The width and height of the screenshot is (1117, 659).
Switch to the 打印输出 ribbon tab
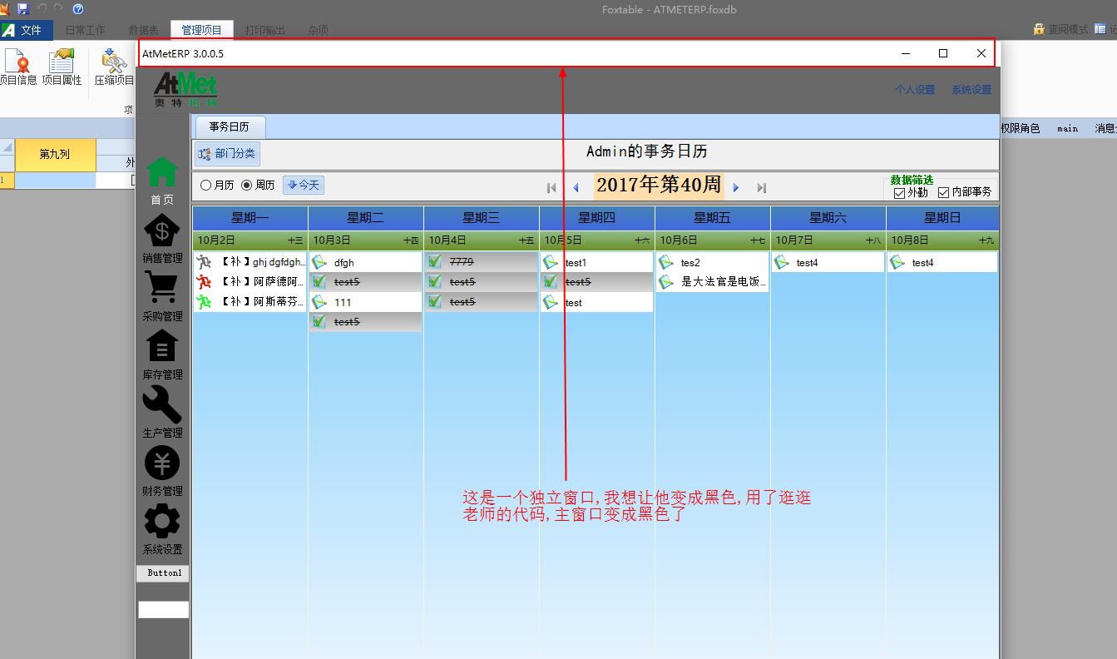click(265, 30)
